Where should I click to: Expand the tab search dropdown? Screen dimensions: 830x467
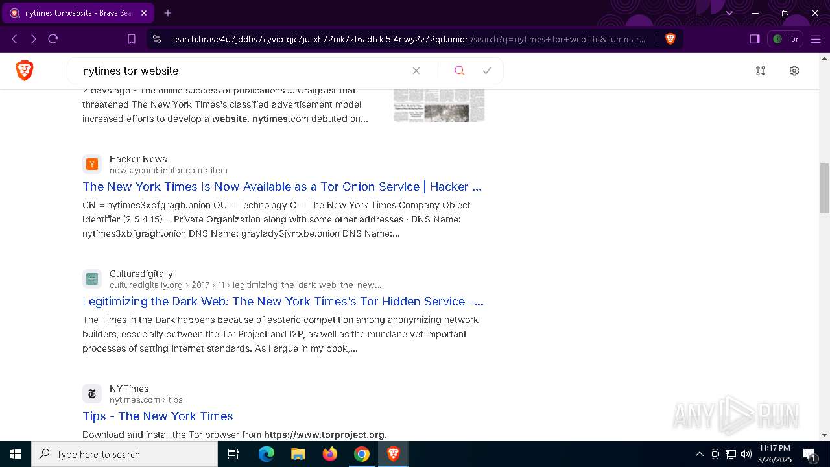pos(729,13)
